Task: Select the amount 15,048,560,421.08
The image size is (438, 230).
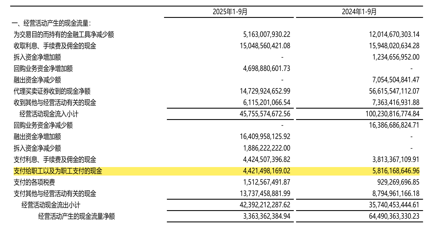Action: 265,46
